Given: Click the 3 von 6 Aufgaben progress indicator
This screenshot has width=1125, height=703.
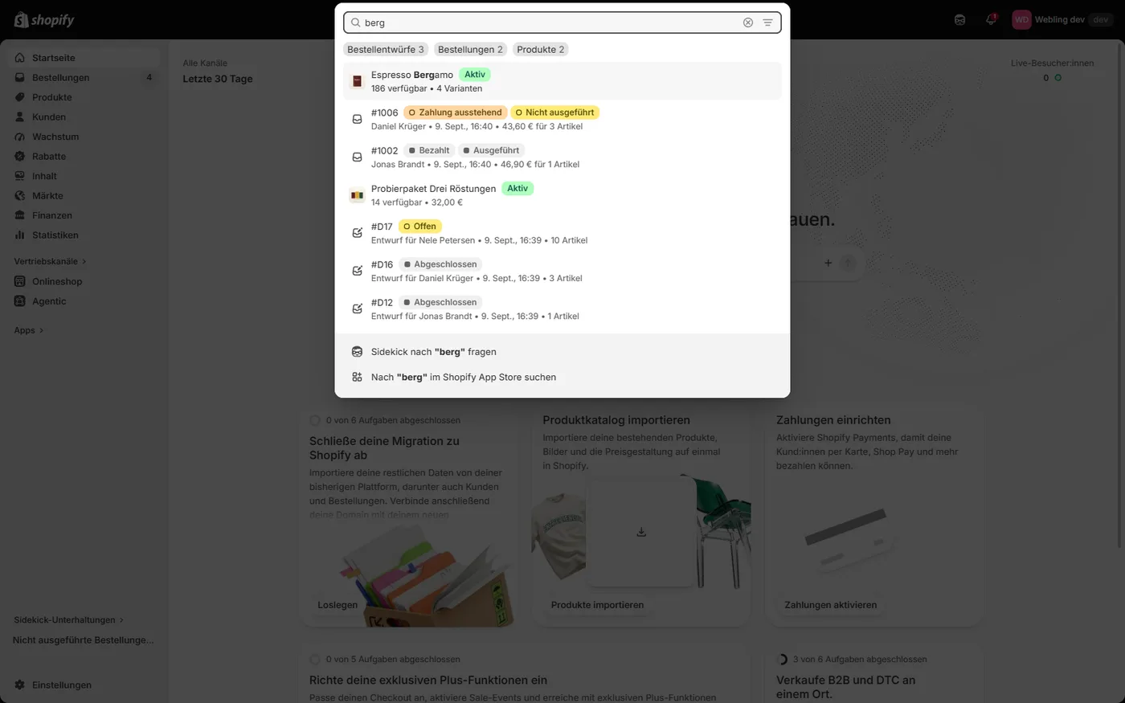Looking at the screenshot, I should point(782,660).
